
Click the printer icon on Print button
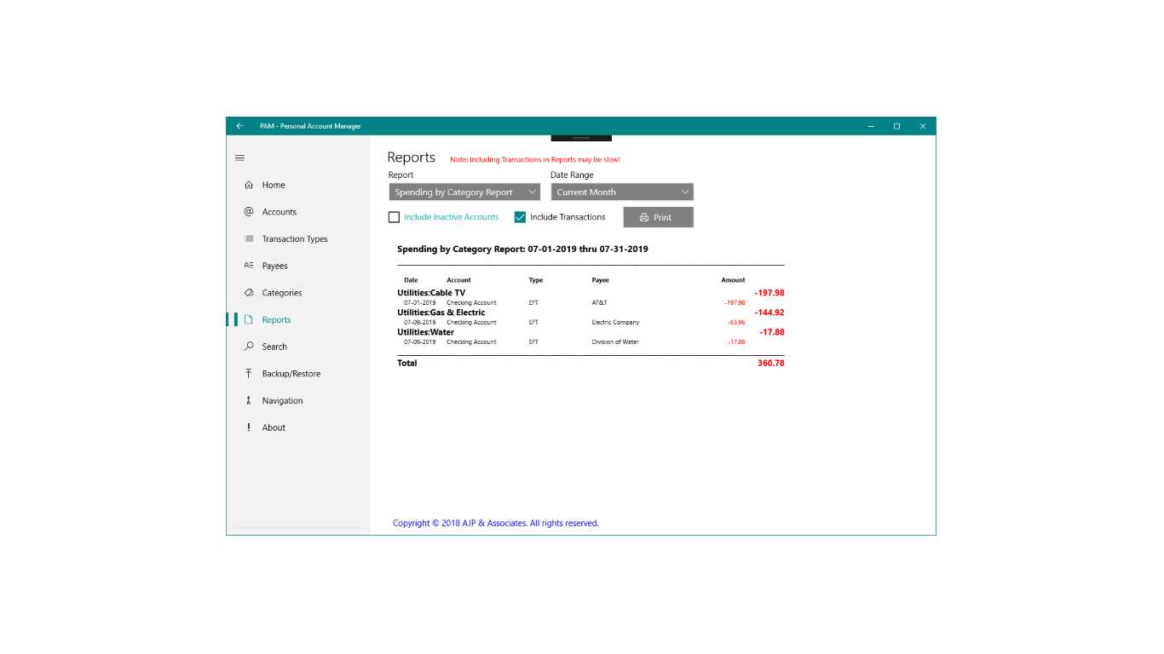(644, 218)
